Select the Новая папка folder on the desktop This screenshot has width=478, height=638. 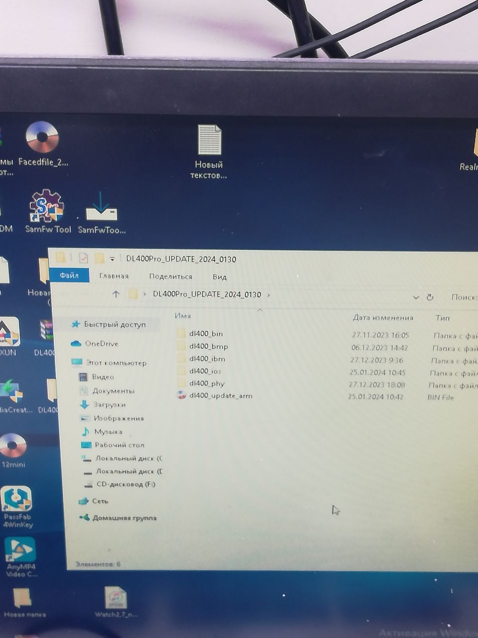coord(24,603)
